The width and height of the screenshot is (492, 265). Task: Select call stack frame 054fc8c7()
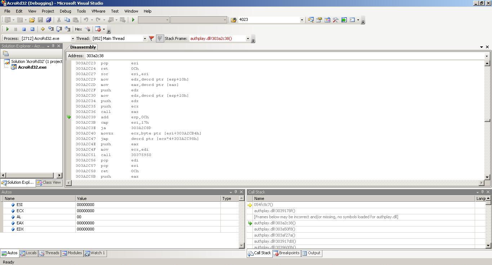(x=263, y=205)
